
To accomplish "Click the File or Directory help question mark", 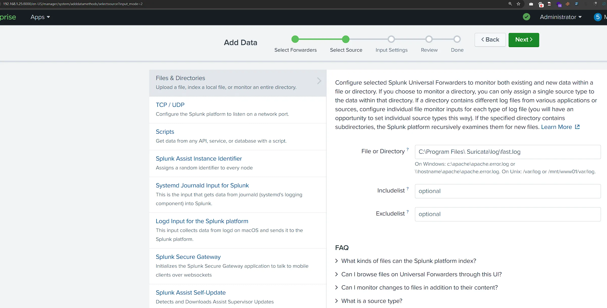I will pos(408,149).
